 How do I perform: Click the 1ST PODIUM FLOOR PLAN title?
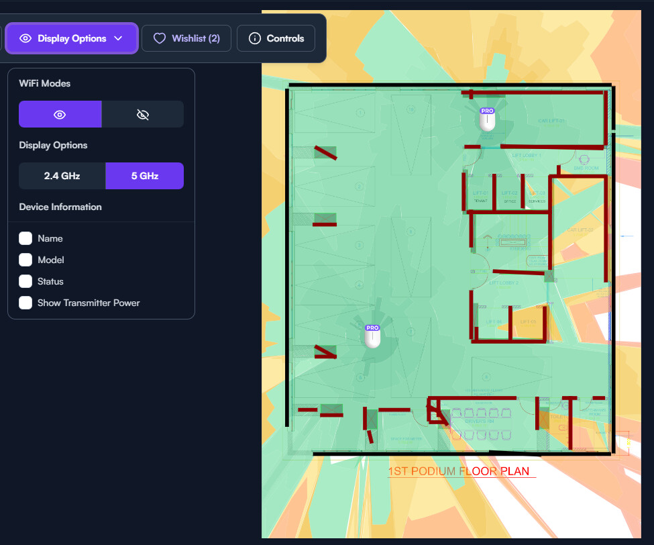[x=459, y=471]
